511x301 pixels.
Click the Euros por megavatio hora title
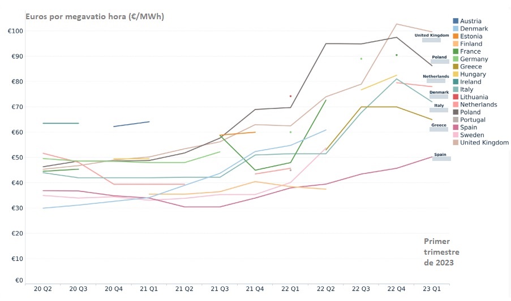(x=94, y=16)
